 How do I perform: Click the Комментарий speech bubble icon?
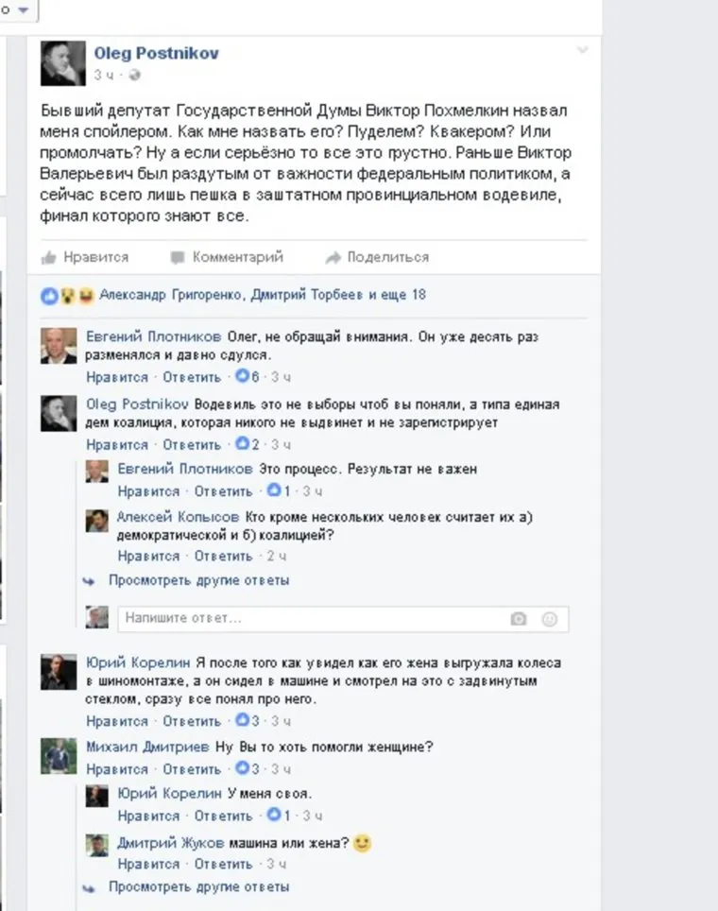coord(178,257)
